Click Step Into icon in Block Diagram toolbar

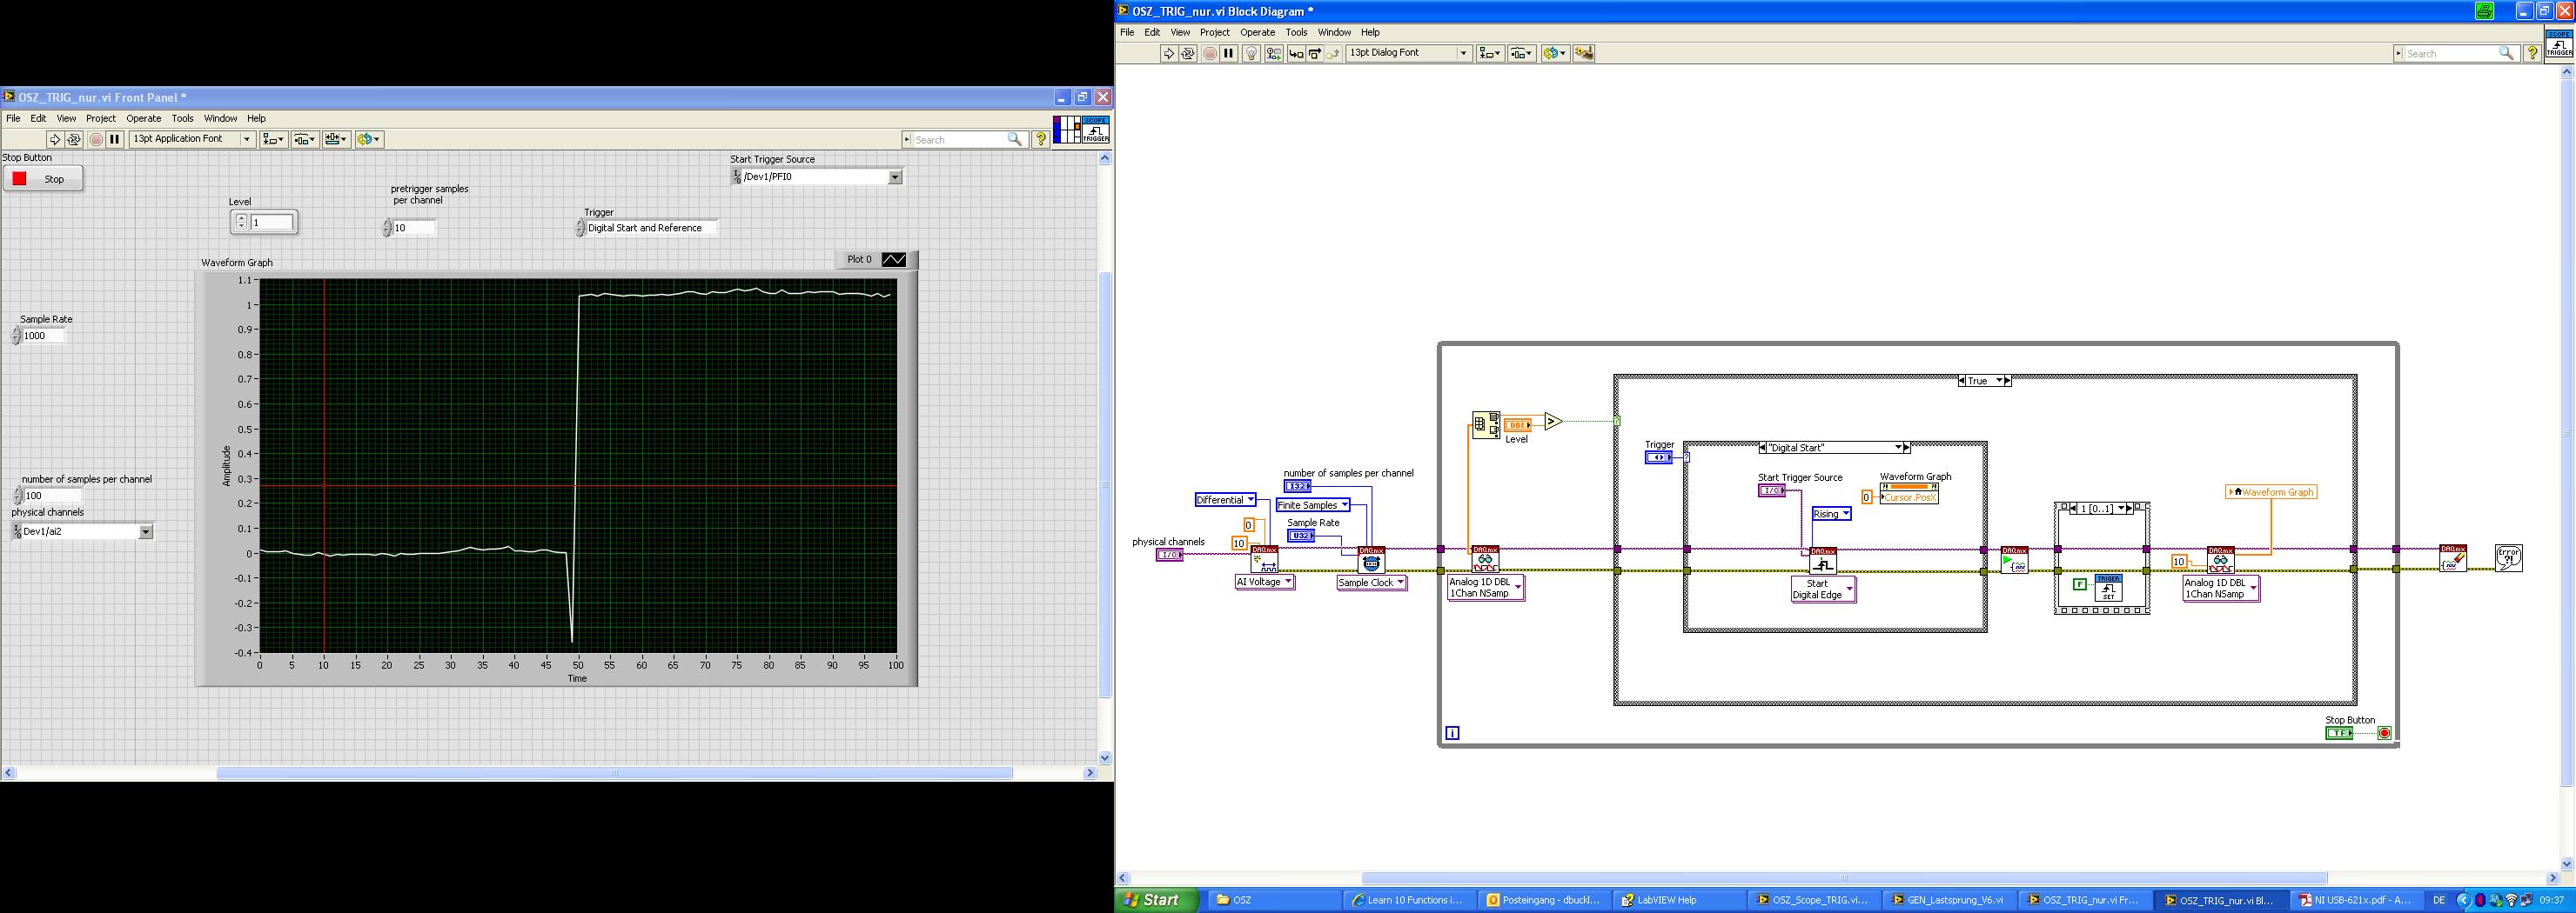click(x=1296, y=54)
